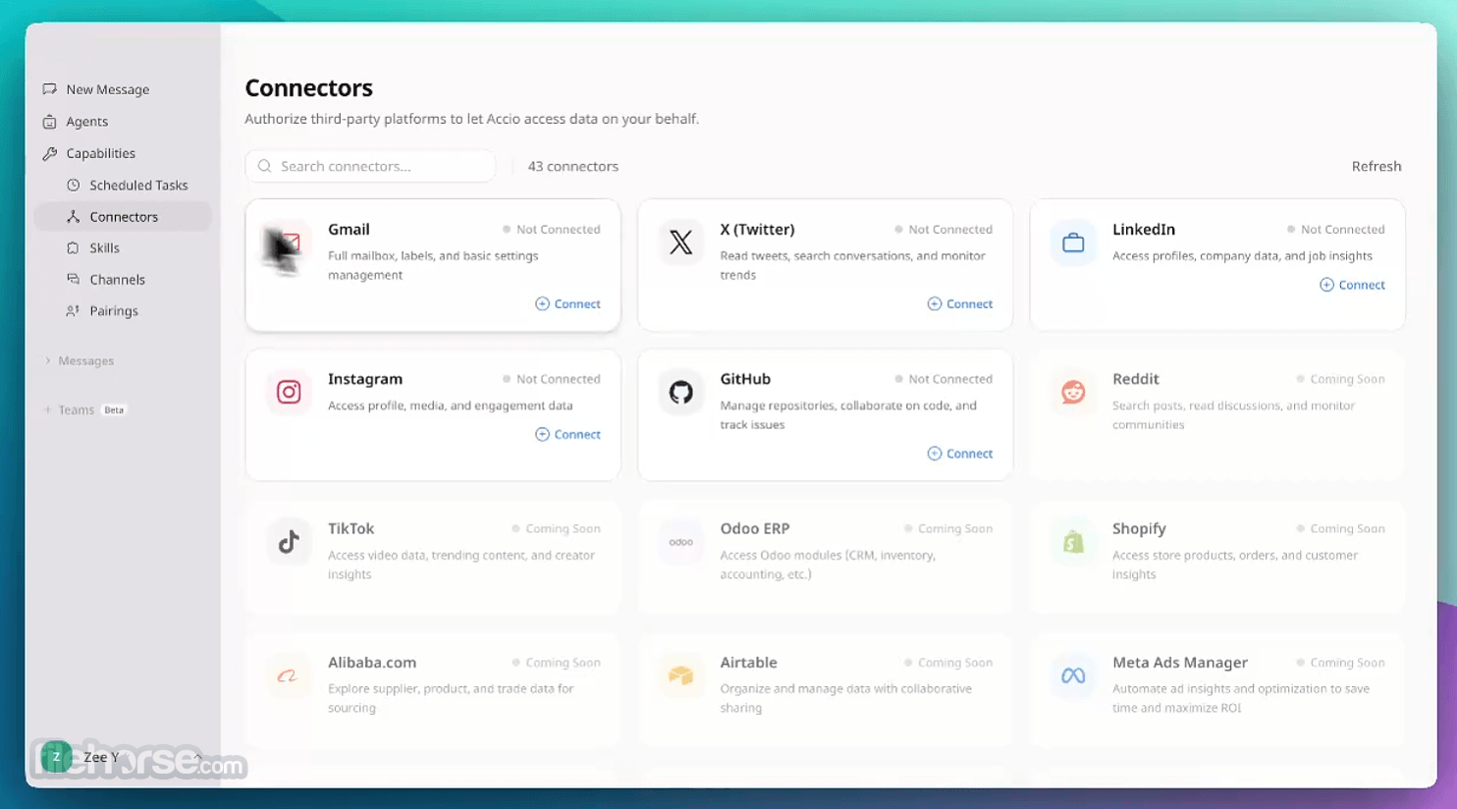
Task: Expand the Messages section
Action: 80,361
